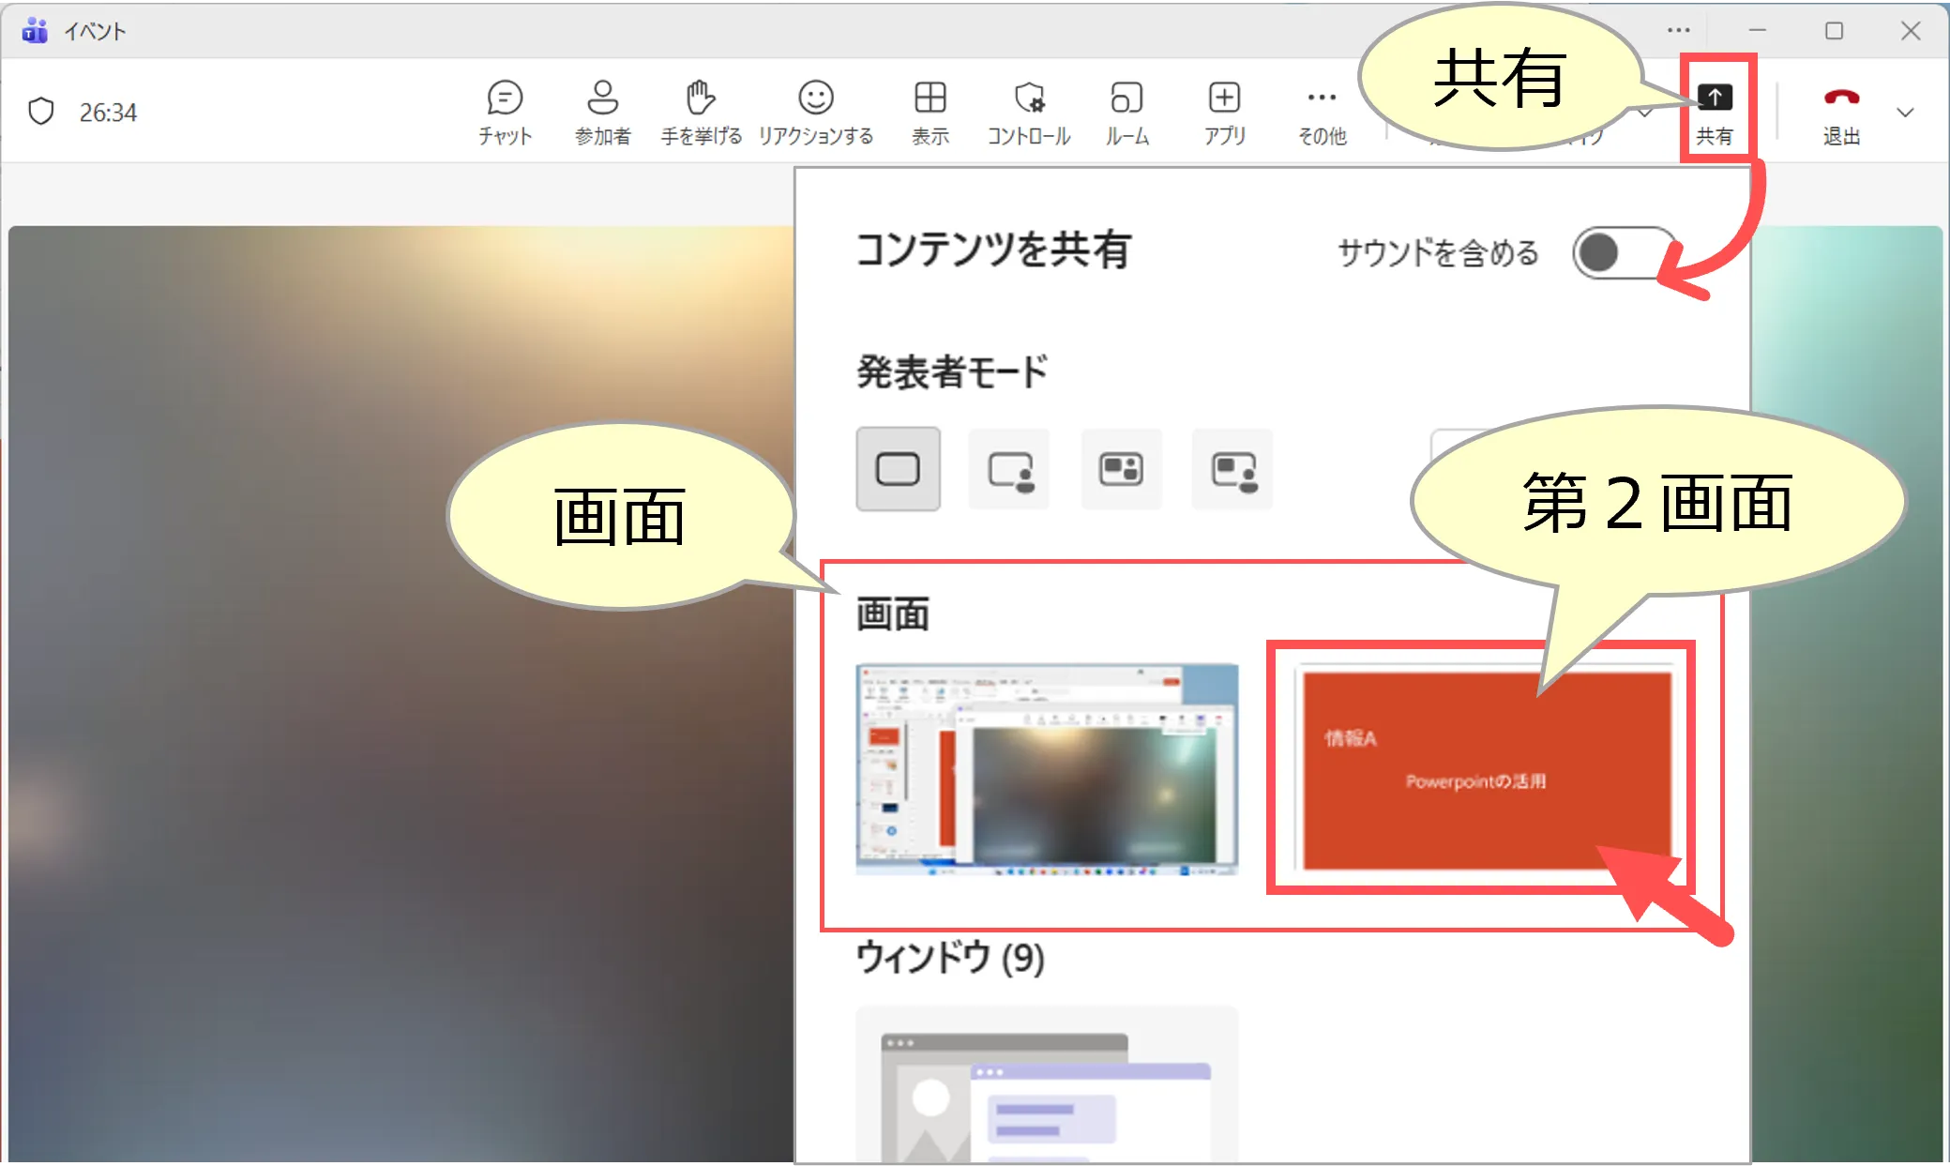The image size is (1950, 1166).
Task: Share the first screen thumbnail
Action: tap(1047, 769)
